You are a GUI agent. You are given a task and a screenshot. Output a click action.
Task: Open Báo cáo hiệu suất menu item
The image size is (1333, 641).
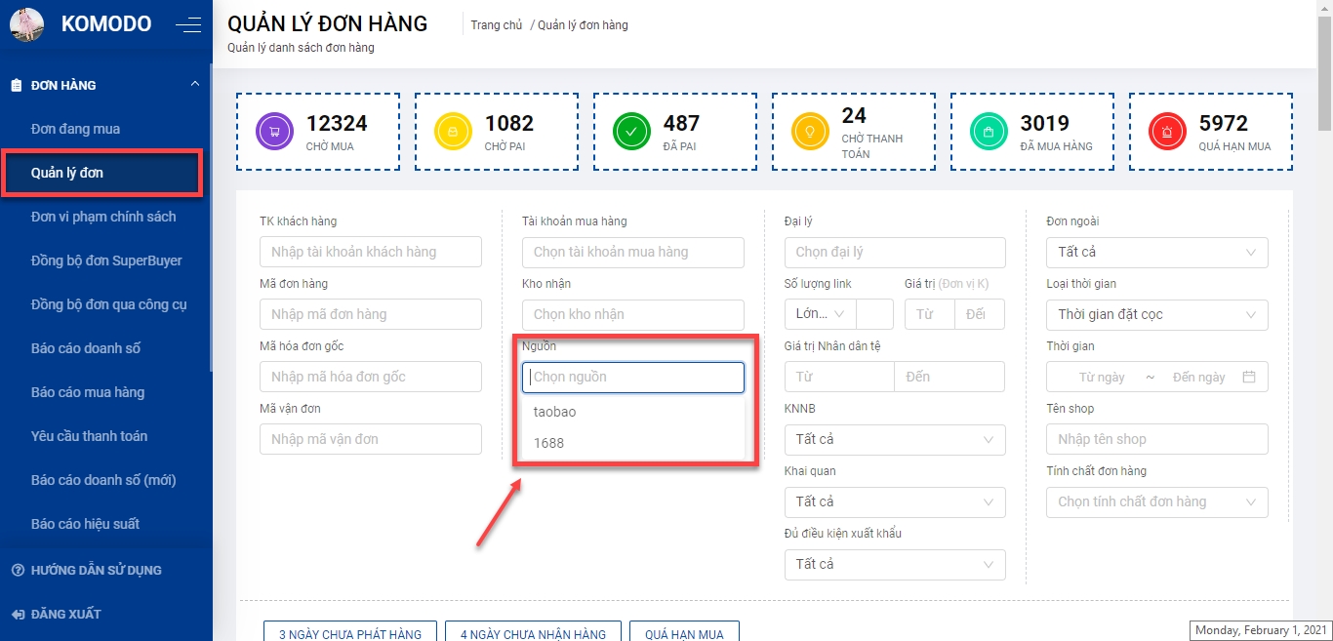point(85,524)
